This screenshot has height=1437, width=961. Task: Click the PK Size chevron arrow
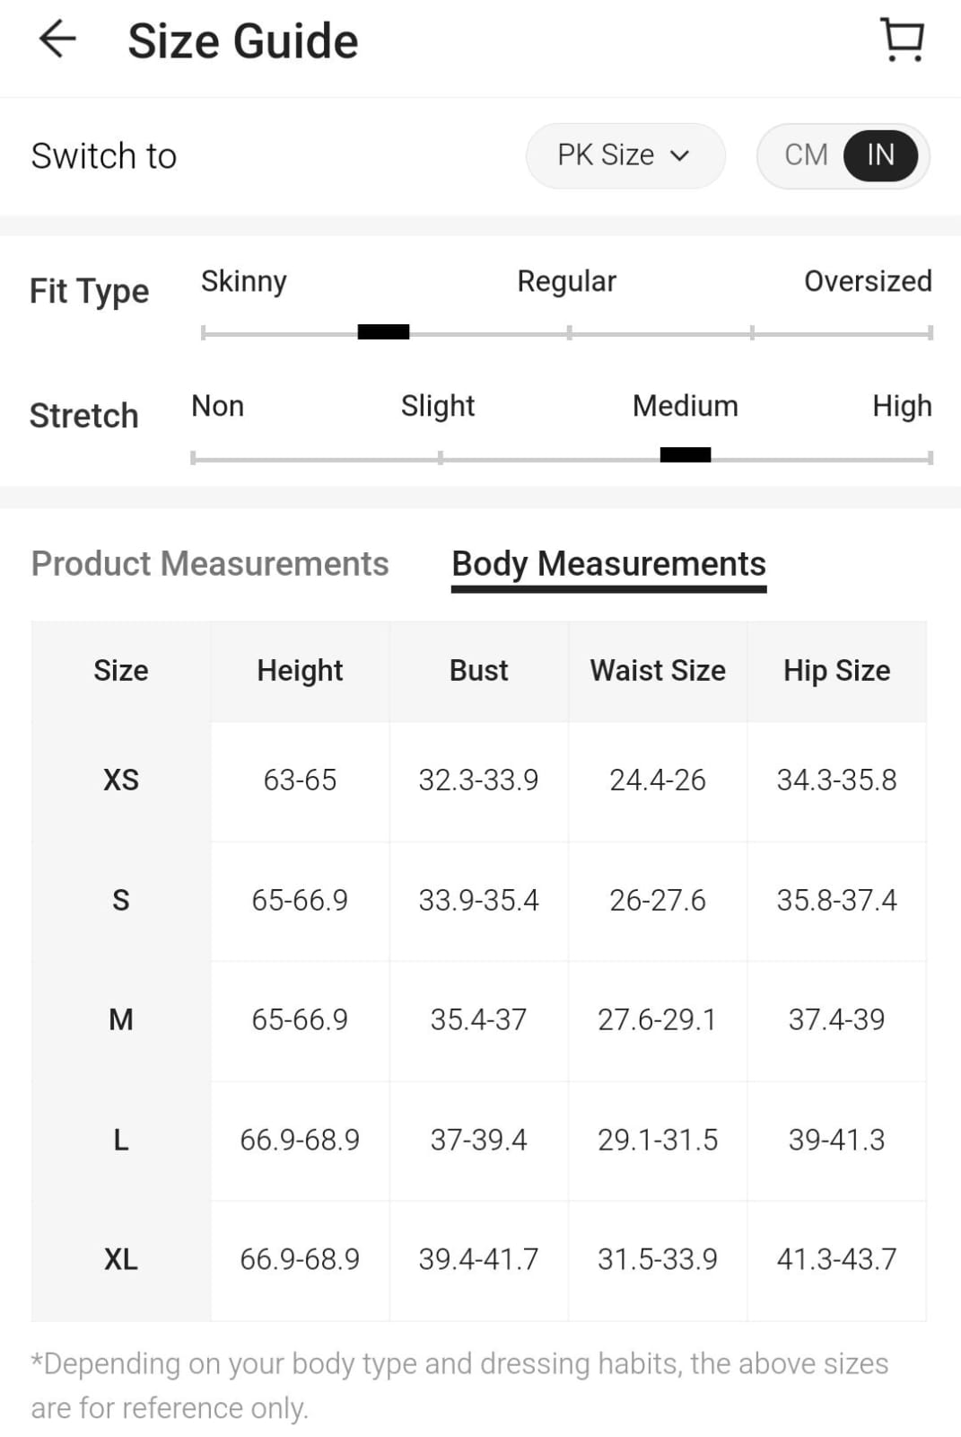pos(680,155)
